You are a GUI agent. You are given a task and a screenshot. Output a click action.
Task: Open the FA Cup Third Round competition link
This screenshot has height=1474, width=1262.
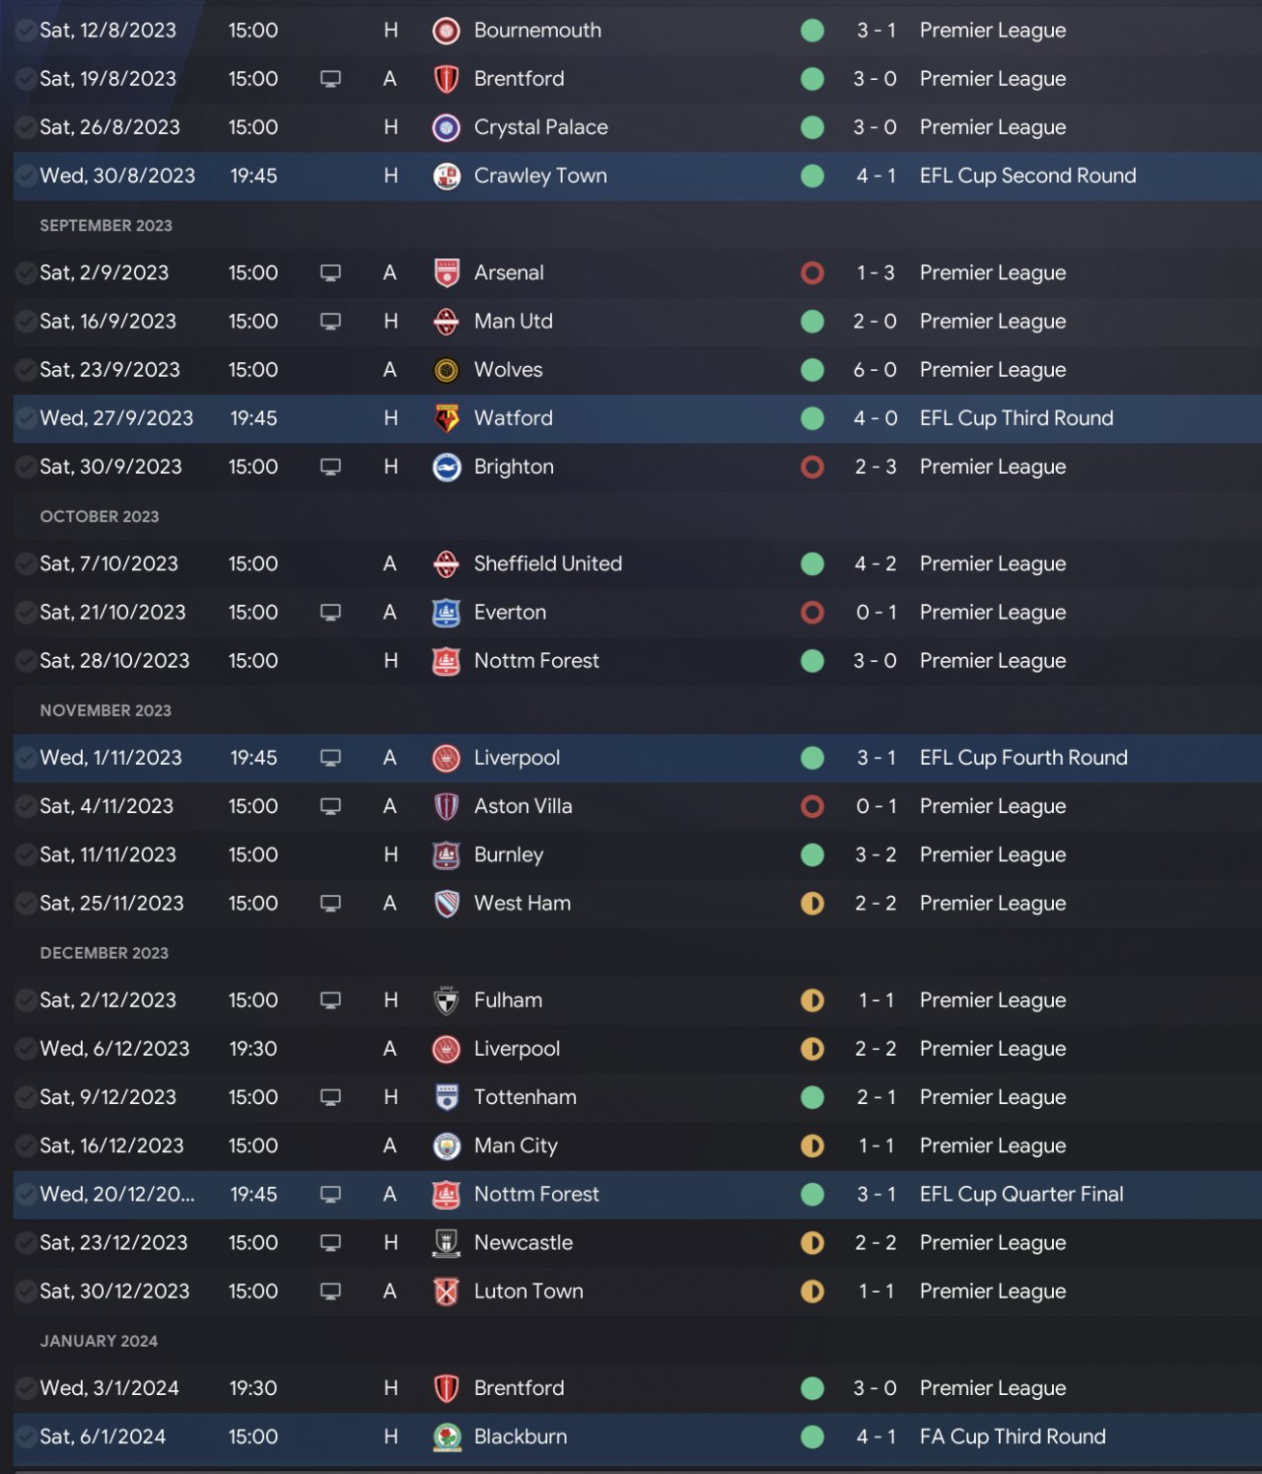tap(1013, 1437)
